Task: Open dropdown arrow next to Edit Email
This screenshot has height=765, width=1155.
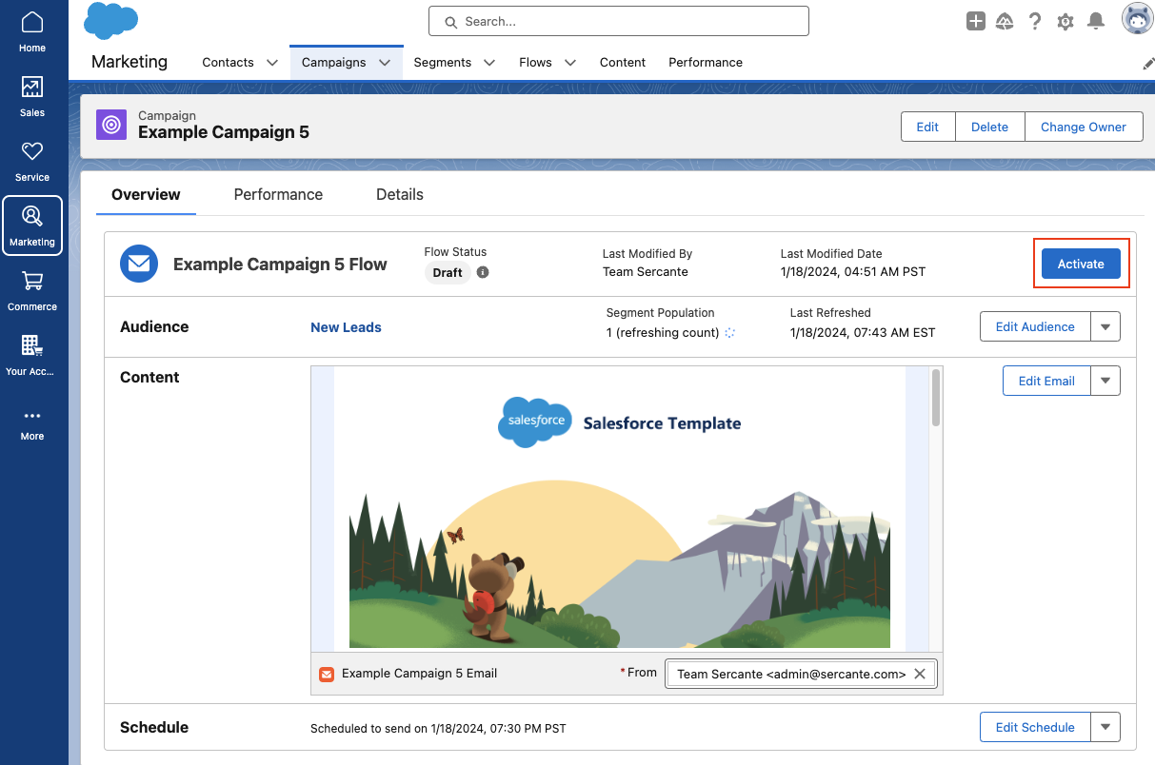Action: coord(1105,381)
